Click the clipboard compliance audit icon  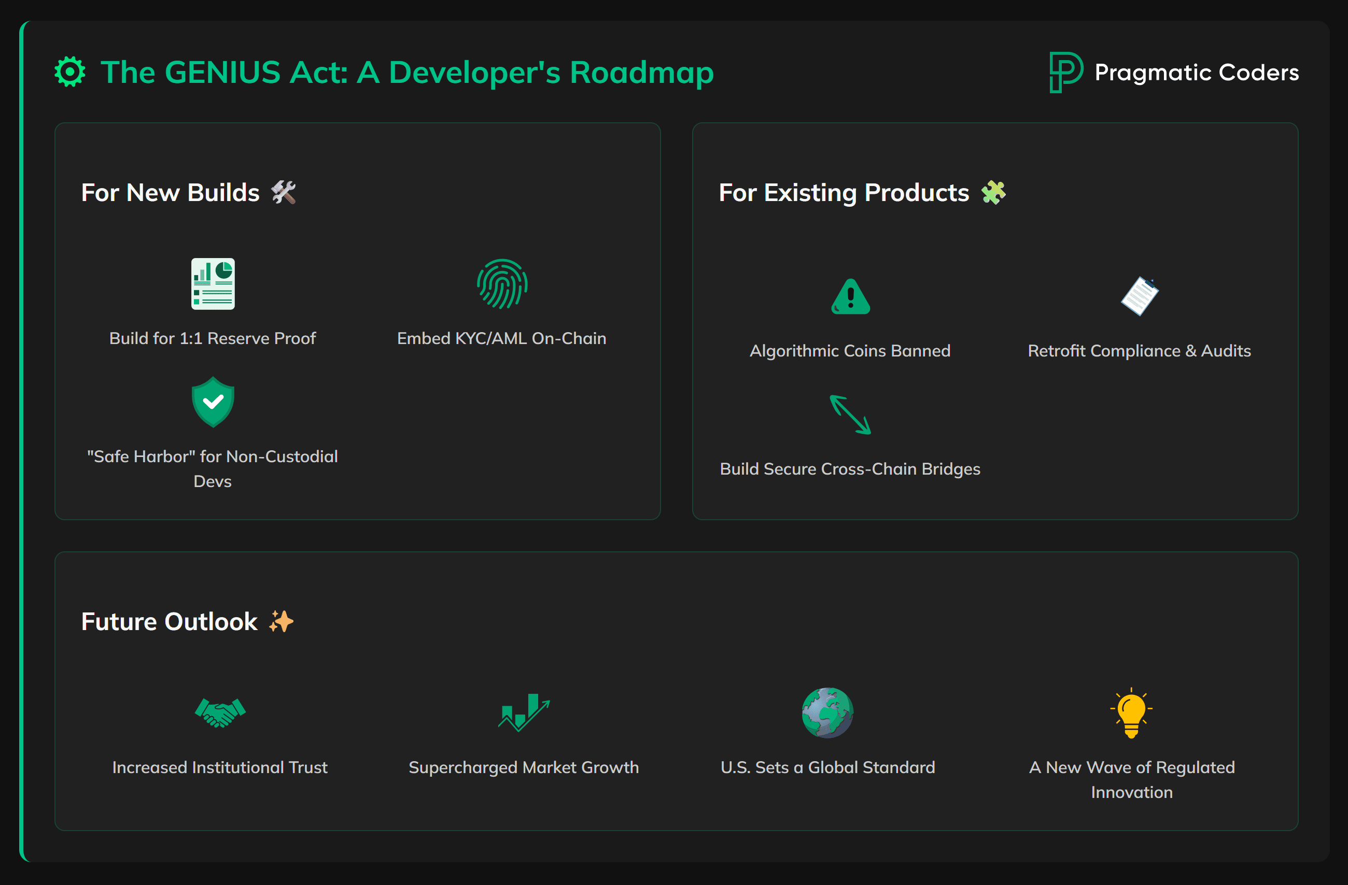[x=1139, y=296]
